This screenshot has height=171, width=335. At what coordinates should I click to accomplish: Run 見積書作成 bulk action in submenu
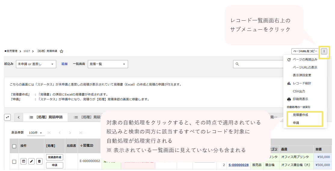click(305, 115)
